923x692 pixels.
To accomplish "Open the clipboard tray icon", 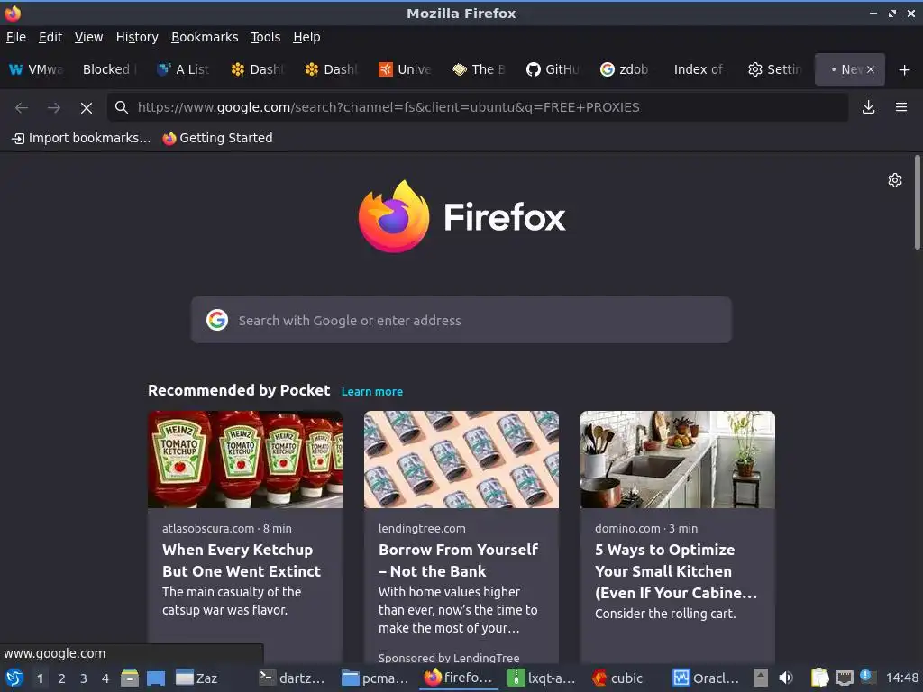I will [819, 678].
